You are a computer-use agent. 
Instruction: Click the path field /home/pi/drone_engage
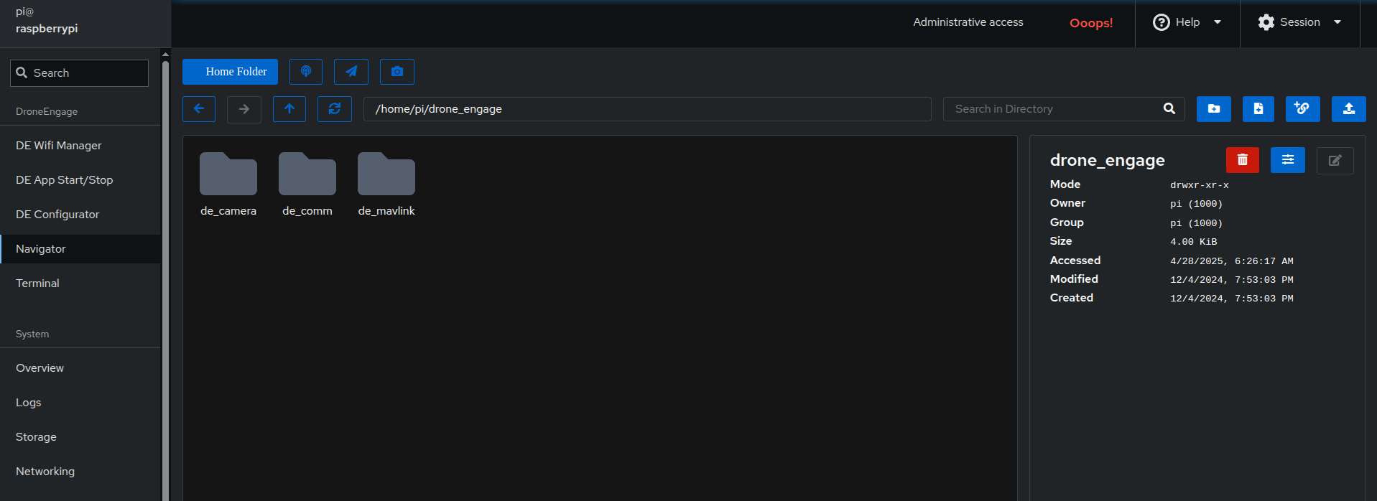point(647,109)
